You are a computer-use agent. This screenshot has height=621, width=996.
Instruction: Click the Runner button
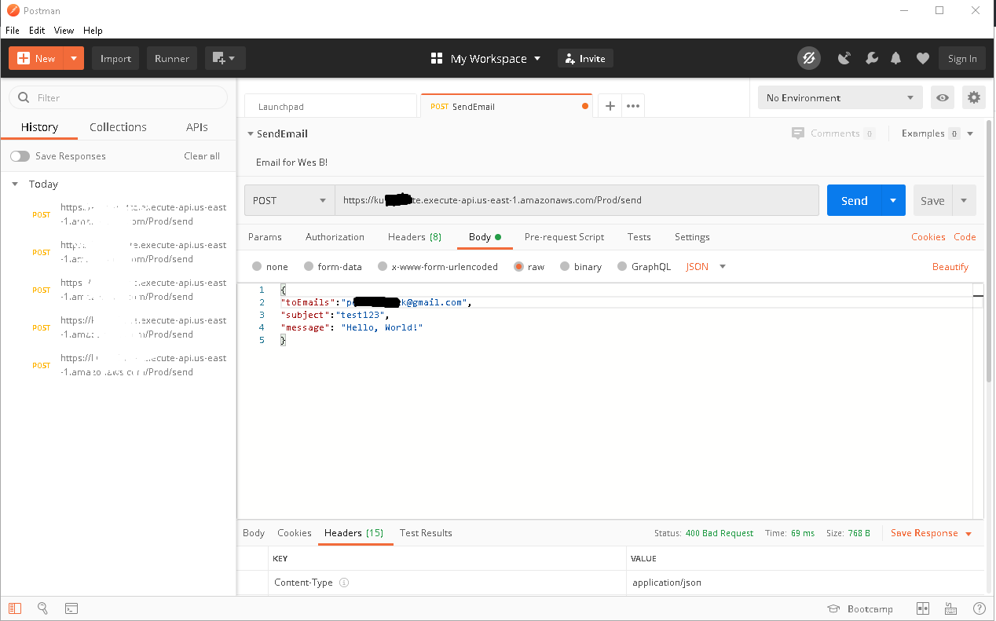172,58
